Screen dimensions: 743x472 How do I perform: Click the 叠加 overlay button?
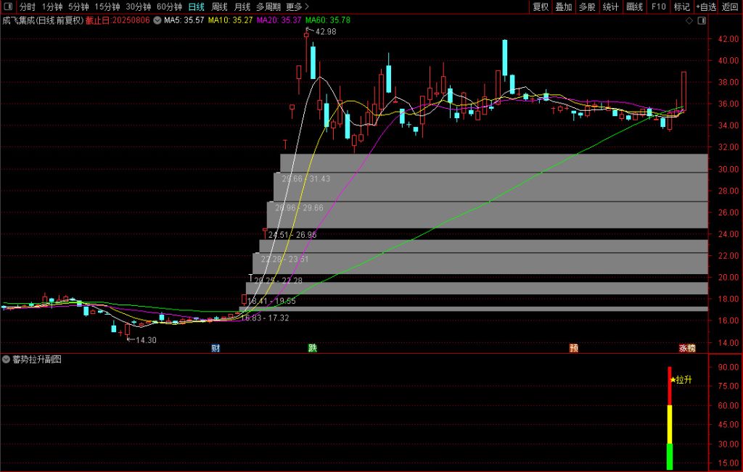564,7
